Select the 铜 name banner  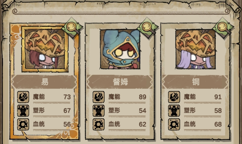tap(195, 82)
